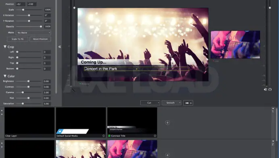Click the Brightness value field
This screenshot has width=279, height=158.
[x=47, y=81]
